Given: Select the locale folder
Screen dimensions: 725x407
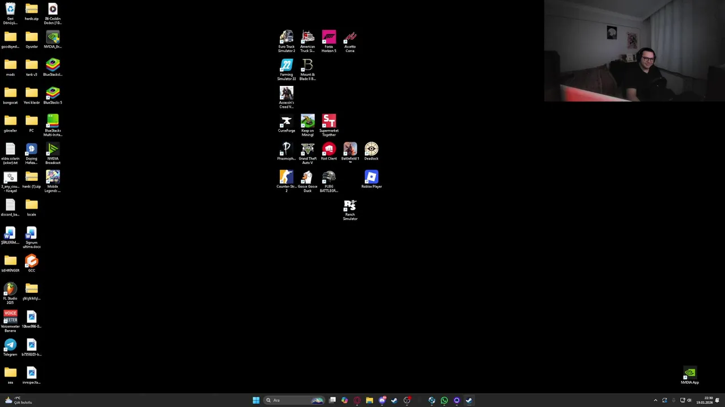Looking at the screenshot, I should [32, 207].
